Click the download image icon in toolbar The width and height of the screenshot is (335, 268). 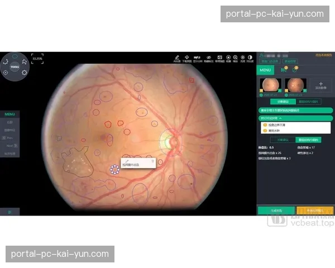[x=186, y=58]
